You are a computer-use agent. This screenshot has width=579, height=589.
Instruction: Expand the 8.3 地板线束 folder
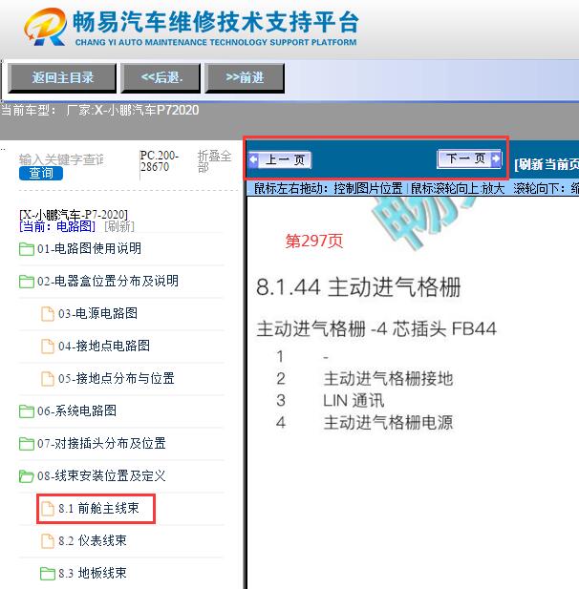93,573
